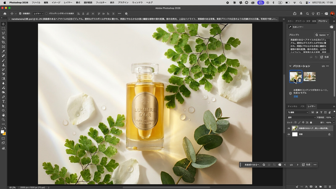
Task: Switch to the パス tab
Action: 302,106
